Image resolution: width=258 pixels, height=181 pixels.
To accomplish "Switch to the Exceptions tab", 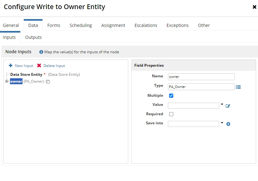I will coord(178,25).
